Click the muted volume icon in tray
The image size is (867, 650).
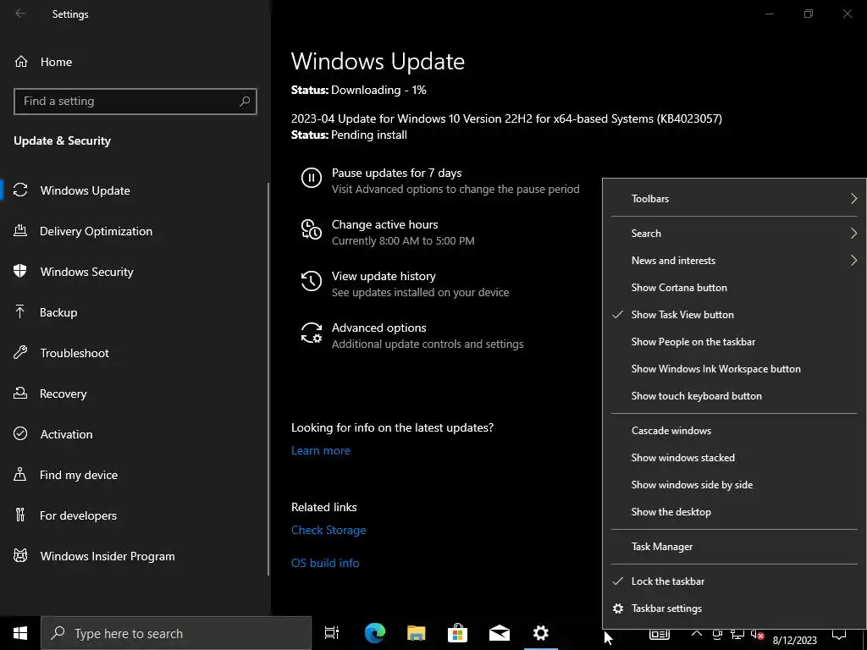click(758, 635)
